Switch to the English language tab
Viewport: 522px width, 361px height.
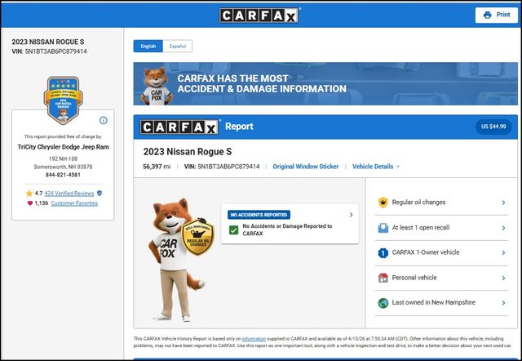coord(148,47)
